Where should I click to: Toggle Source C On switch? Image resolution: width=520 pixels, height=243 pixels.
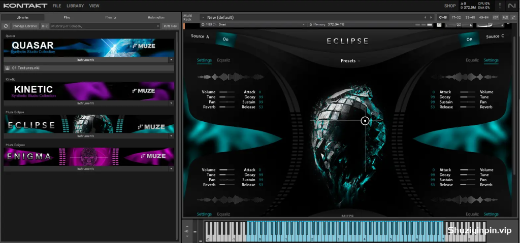469,39
